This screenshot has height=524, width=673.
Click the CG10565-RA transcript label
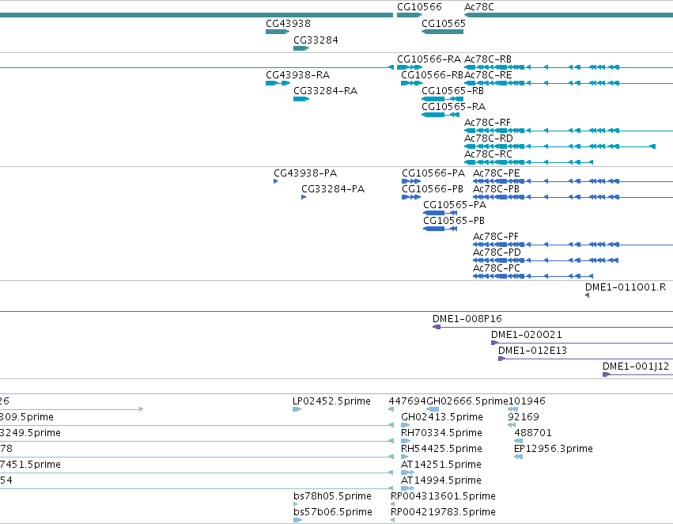click(x=453, y=107)
